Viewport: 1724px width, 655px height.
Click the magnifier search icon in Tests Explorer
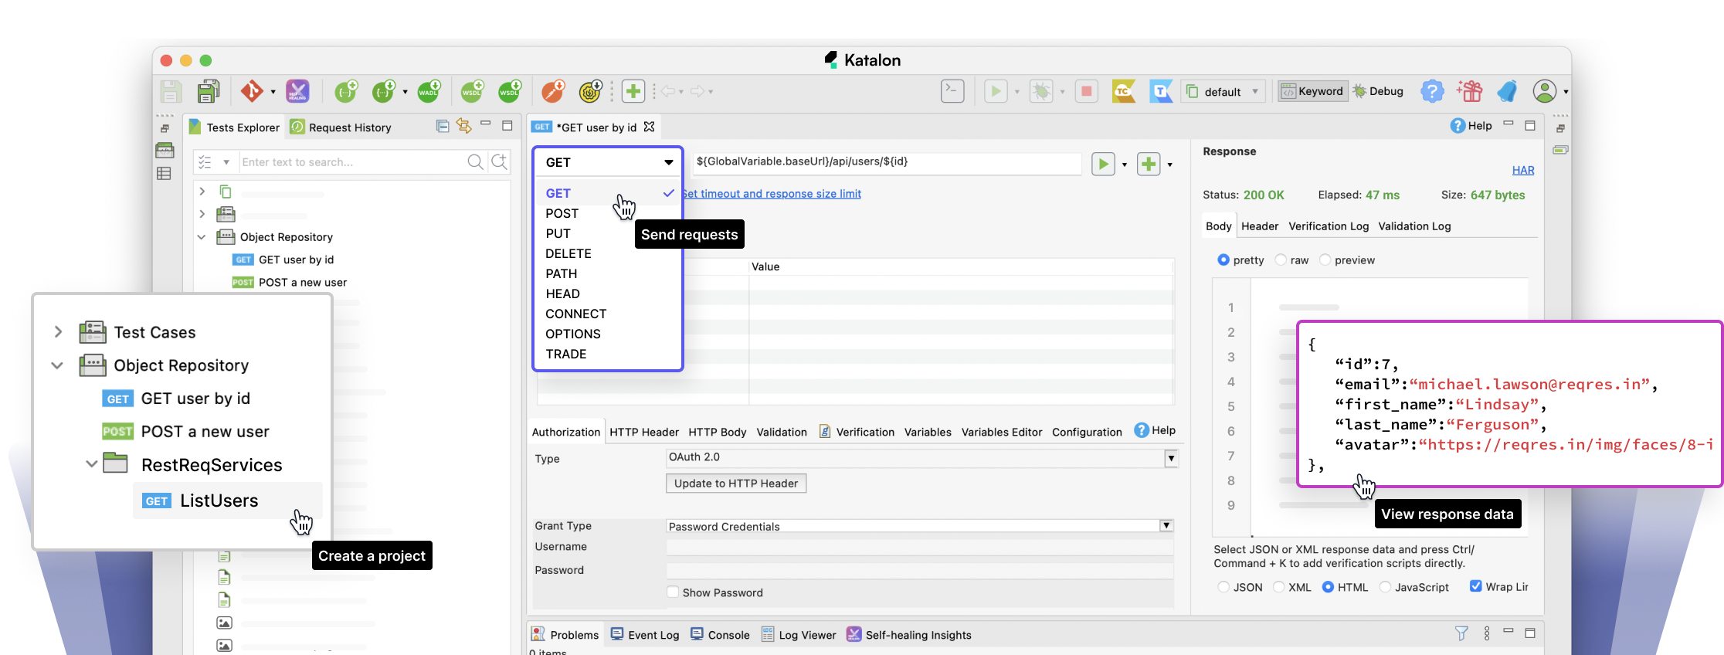click(x=476, y=161)
